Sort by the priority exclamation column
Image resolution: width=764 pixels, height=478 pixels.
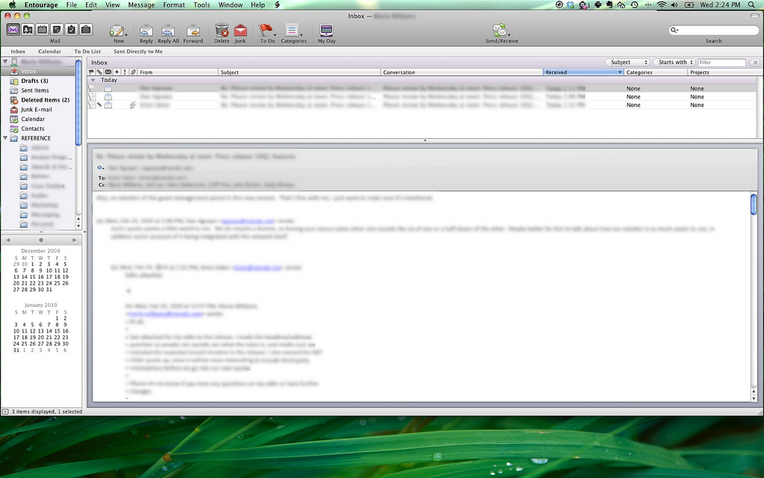click(125, 72)
